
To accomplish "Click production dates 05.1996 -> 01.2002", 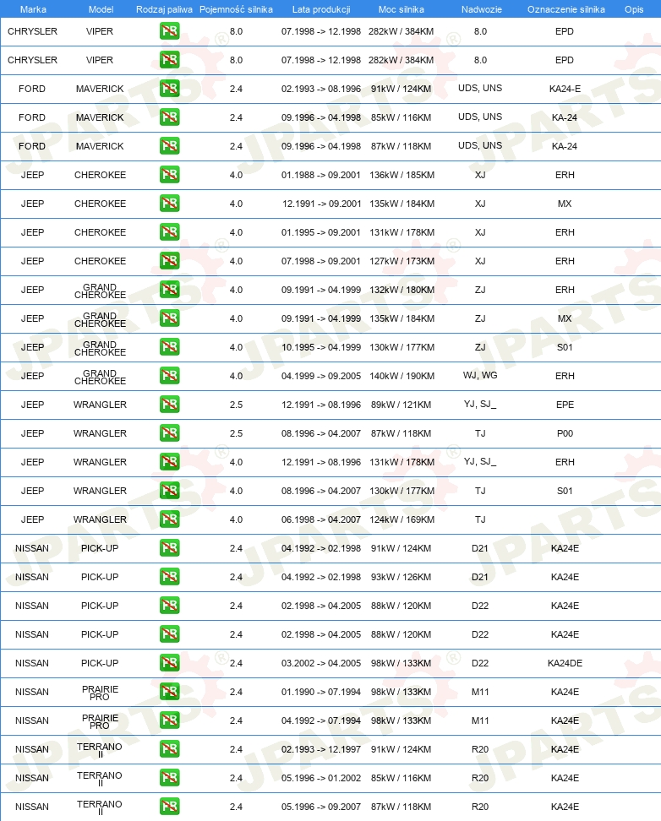I will 321,778.
